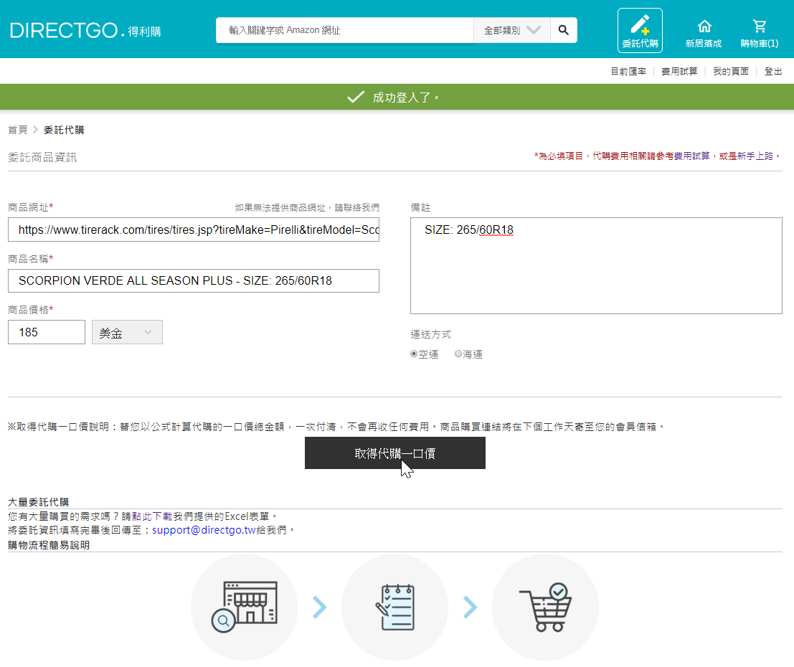Open 委託代購 pencil icon in header
Screen dimensions: 794x667
[640, 30]
